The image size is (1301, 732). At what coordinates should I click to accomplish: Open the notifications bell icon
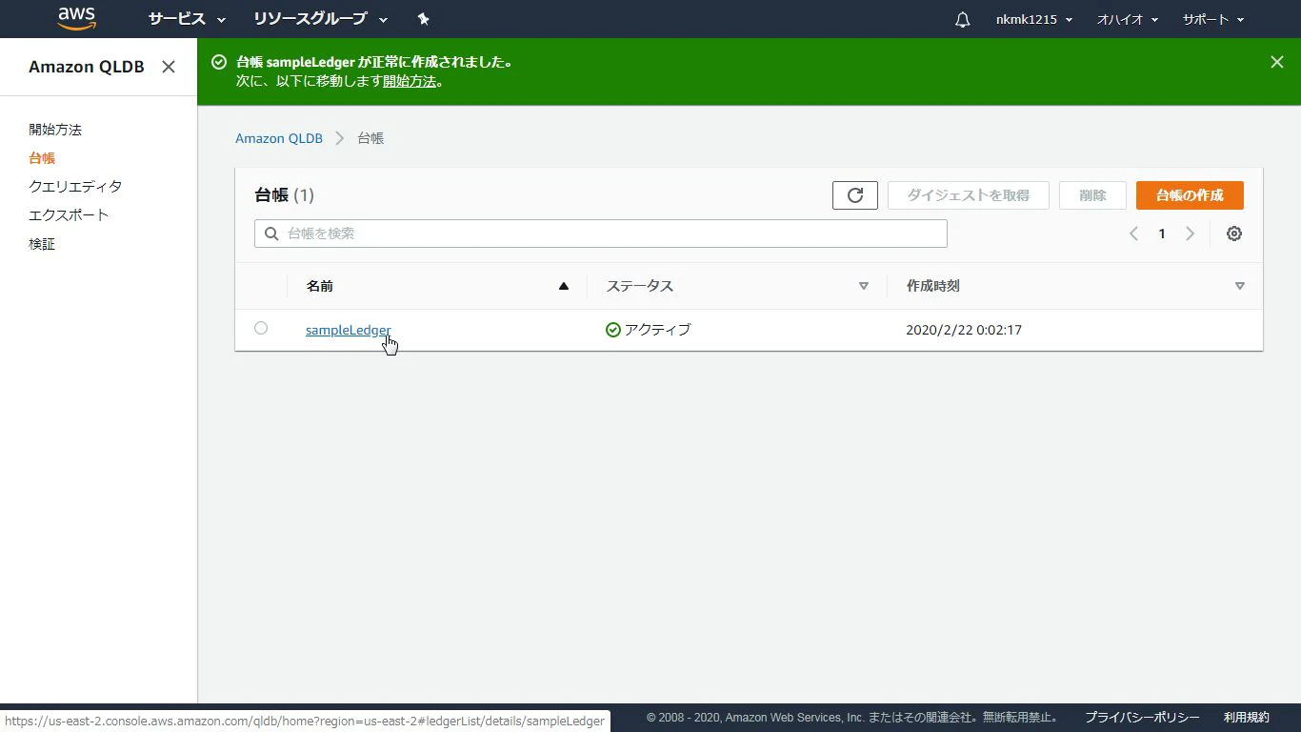point(963,19)
